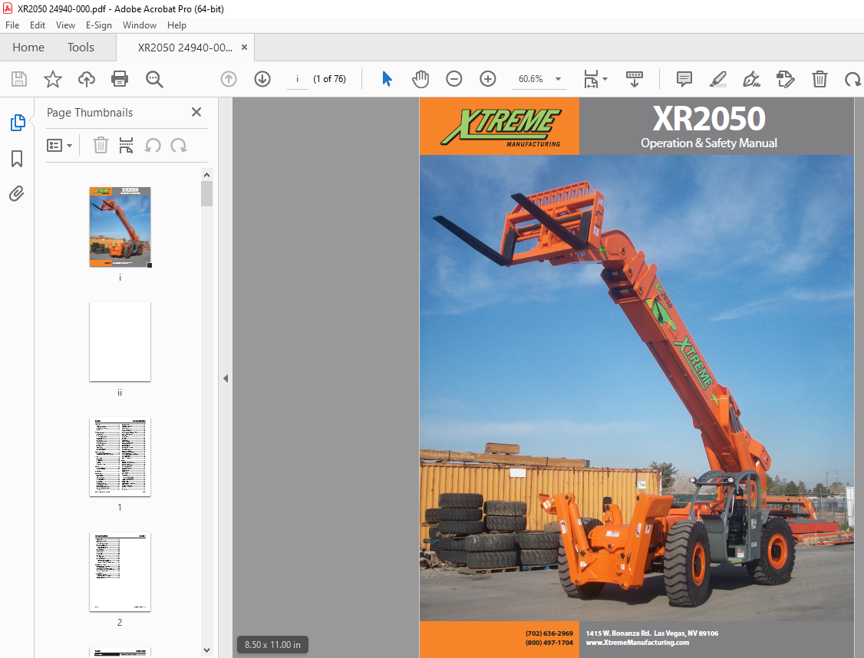The height and width of the screenshot is (658, 864).
Task: Collapse navigation pane with side arrow
Action: click(226, 378)
